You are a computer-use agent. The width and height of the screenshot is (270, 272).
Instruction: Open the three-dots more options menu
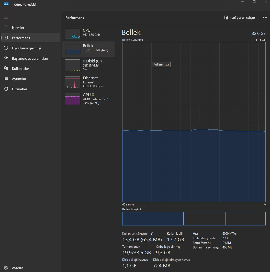(x=265, y=18)
